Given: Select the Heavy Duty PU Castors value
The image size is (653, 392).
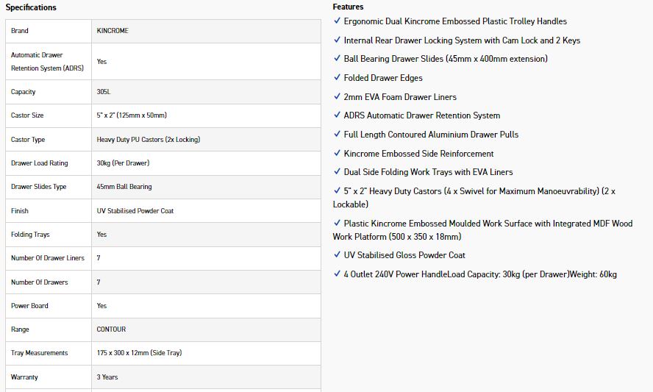Looking at the screenshot, I should click(148, 140).
